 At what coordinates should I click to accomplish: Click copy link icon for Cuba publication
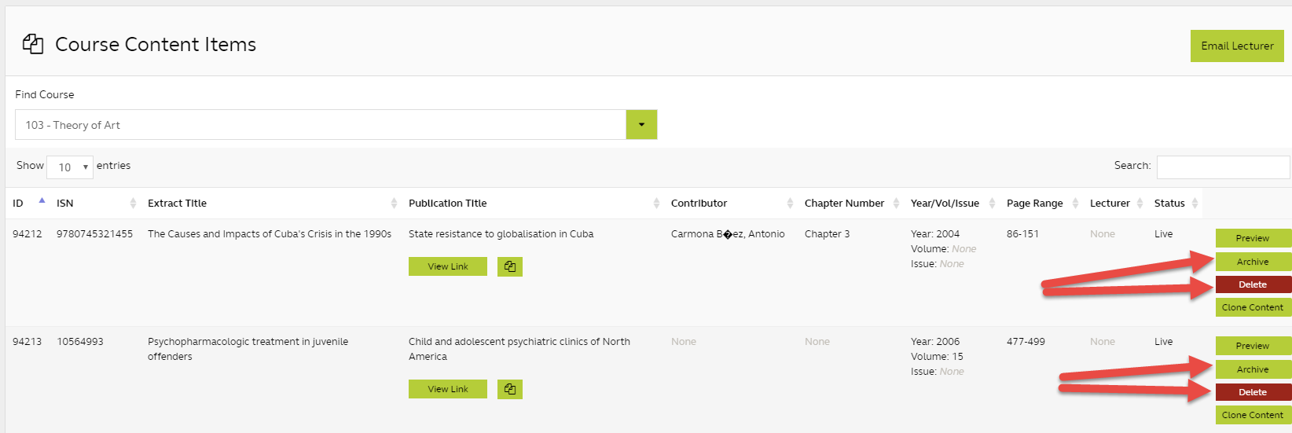coord(510,266)
